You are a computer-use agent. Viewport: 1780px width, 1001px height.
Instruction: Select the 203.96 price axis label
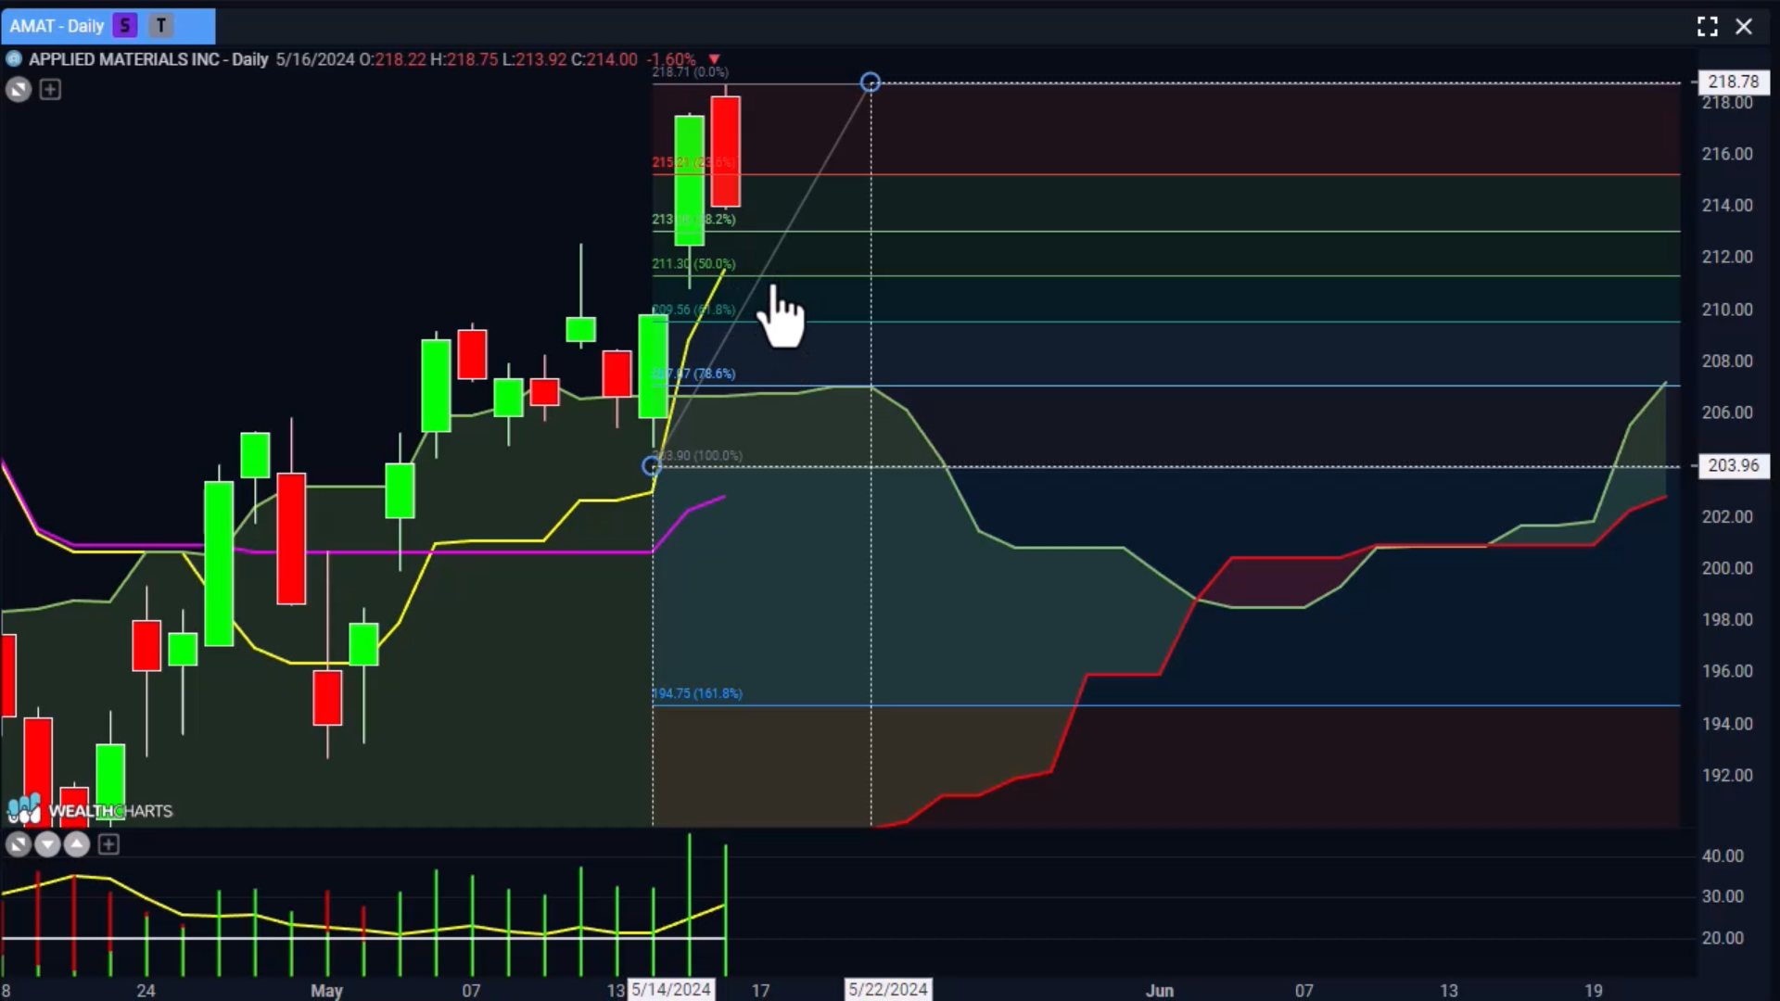point(1733,465)
